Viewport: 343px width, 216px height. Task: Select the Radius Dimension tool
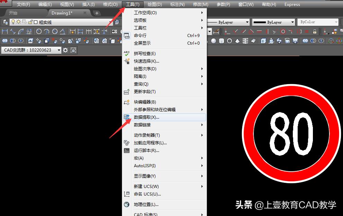pos(39,31)
